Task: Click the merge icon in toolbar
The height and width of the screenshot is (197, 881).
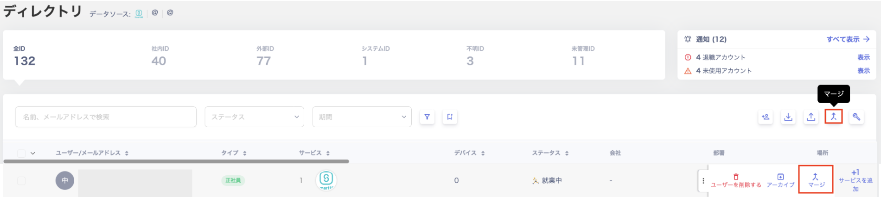Action: (834, 117)
